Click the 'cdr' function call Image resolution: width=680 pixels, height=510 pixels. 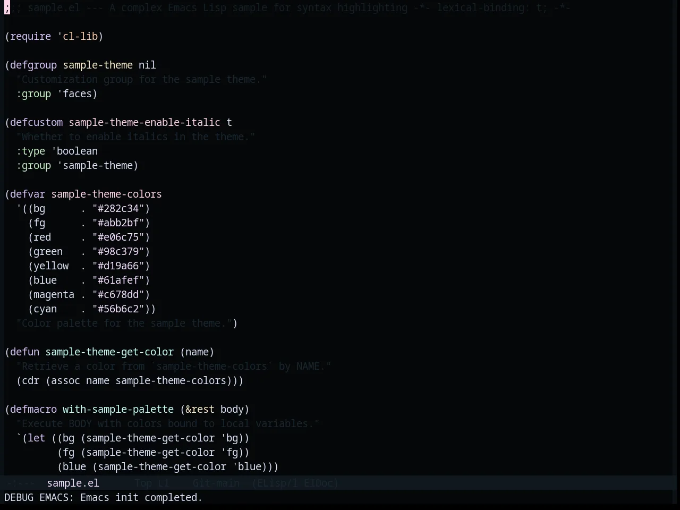(x=30, y=380)
